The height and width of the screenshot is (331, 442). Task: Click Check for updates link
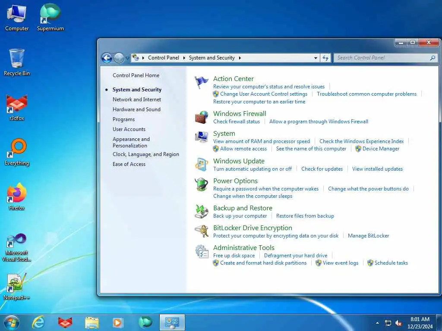pyautogui.click(x=322, y=169)
